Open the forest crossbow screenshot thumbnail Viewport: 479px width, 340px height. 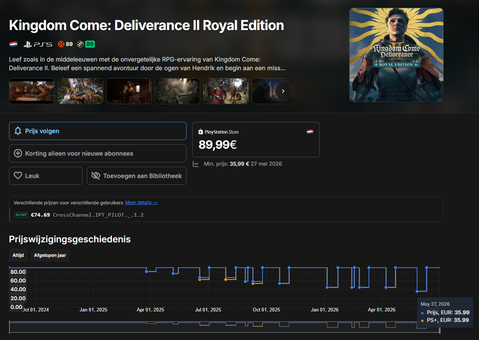[177, 91]
